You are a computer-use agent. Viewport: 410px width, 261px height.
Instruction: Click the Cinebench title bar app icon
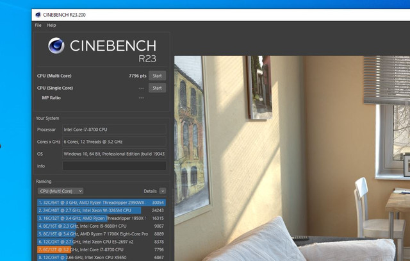click(x=38, y=15)
